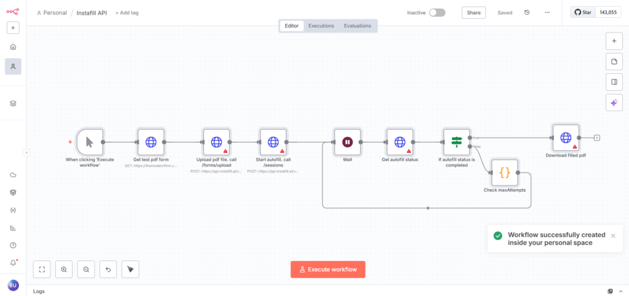Expand the Logs panel
Viewport: 629px width, 296px height.
coord(620,291)
